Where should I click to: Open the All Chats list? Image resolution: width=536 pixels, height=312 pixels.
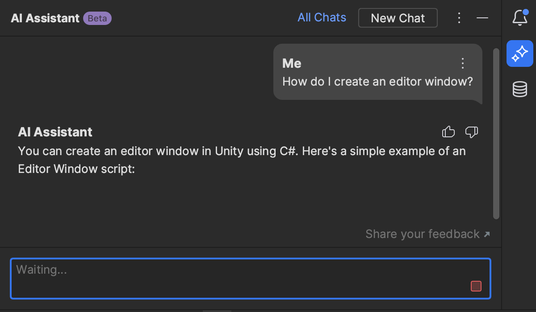tap(322, 17)
